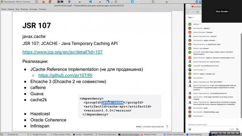Open Места menu in top panel
Screen dimensions: 242x136
(19, 2)
